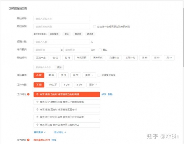Click the pin icon of 南京 江宁 address
This screenshot has width=184, height=144.
point(38,102)
